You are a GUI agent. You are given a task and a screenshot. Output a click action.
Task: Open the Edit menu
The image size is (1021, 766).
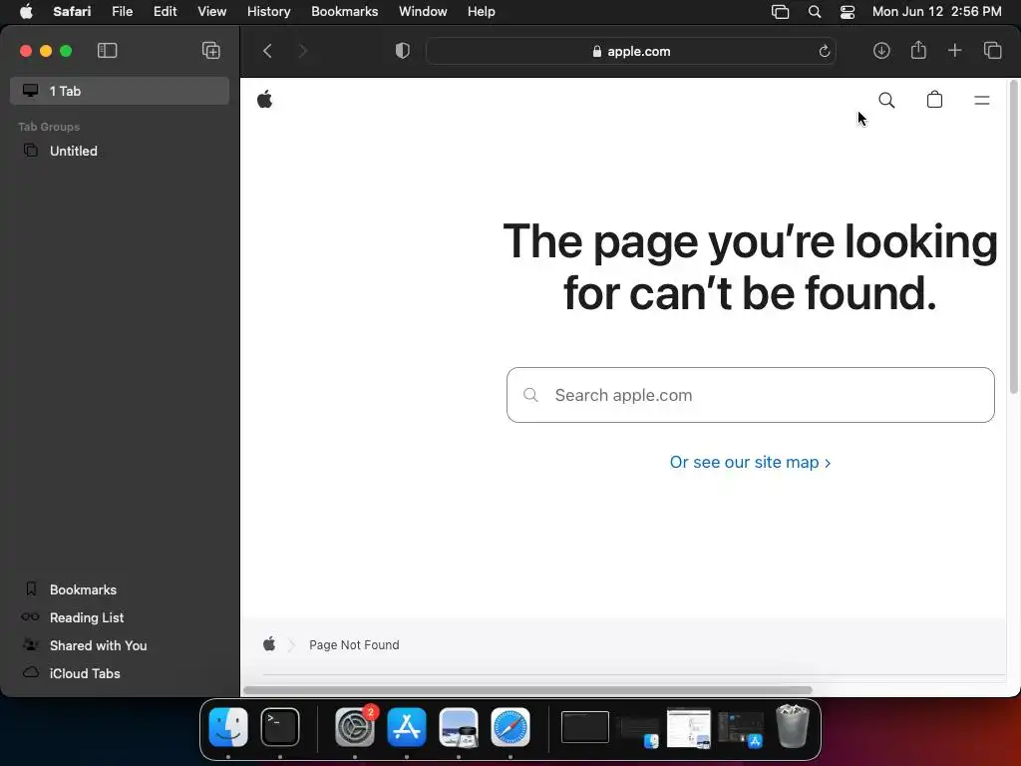click(x=165, y=11)
